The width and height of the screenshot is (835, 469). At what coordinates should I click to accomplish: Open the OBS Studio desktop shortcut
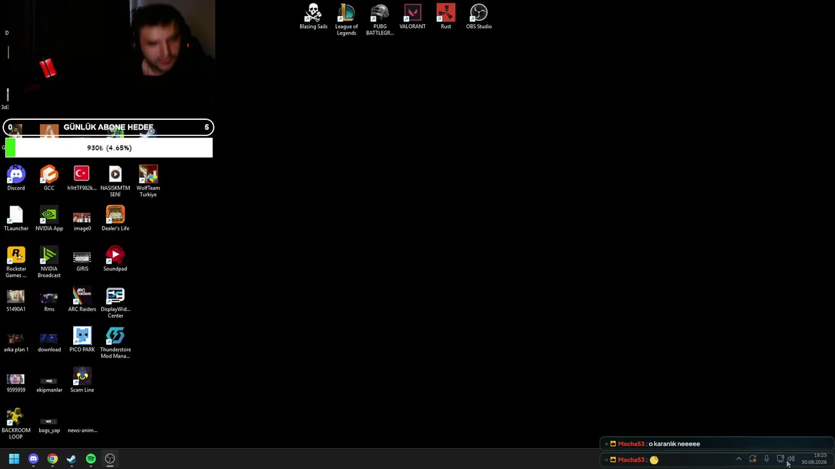coord(479,17)
